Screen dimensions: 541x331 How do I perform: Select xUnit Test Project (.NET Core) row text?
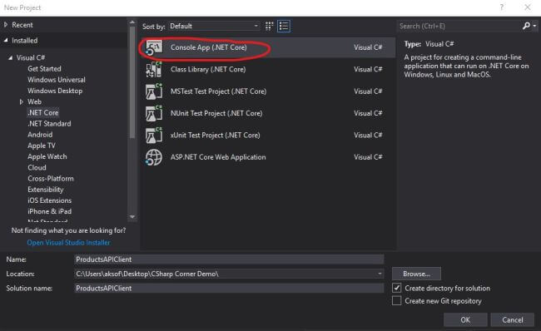(216, 136)
